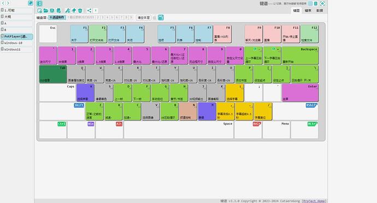The height and width of the screenshot is (203, 377).
Task: Switch to the 键图 tab
Action: pos(296,10)
